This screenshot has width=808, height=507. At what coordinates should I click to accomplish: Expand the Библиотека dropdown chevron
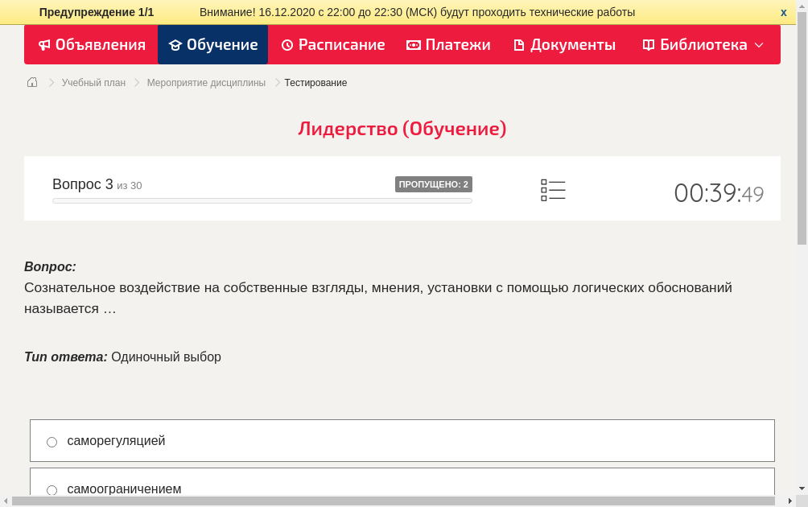tap(760, 46)
